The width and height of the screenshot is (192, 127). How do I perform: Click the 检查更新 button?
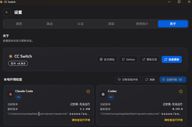(x=172, y=59)
